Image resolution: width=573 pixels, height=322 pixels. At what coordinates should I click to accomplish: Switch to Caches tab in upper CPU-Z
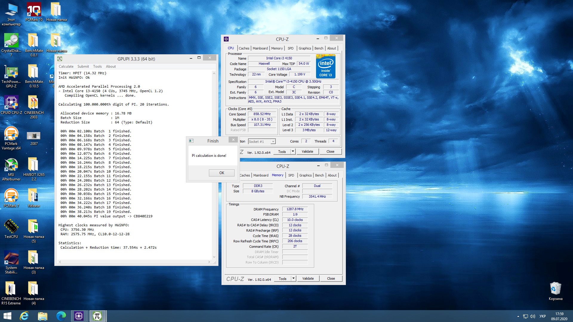pyautogui.click(x=244, y=48)
